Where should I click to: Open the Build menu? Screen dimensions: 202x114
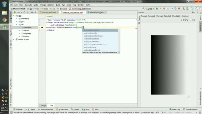58,5
